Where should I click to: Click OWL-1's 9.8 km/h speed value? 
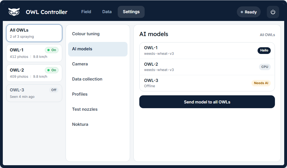40,57
